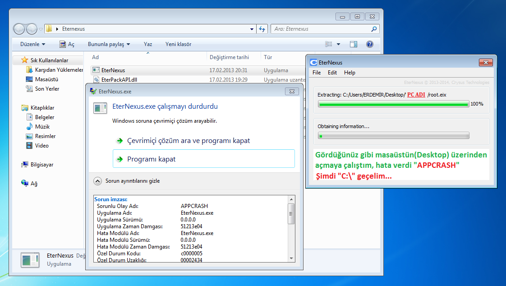Click scrollbar thumb in problem details box
506x286 pixels.
291,213
